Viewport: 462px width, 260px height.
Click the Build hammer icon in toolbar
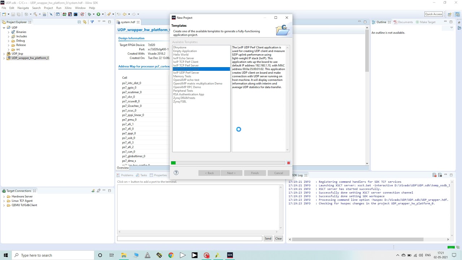[x=35, y=14]
